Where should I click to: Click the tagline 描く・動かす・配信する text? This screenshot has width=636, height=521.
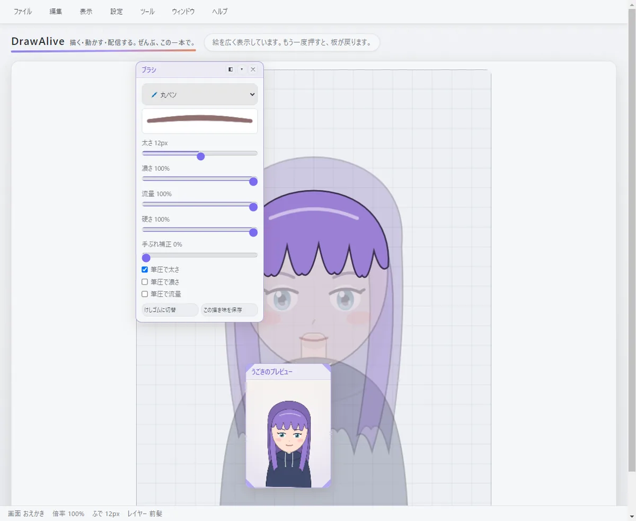click(x=132, y=42)
